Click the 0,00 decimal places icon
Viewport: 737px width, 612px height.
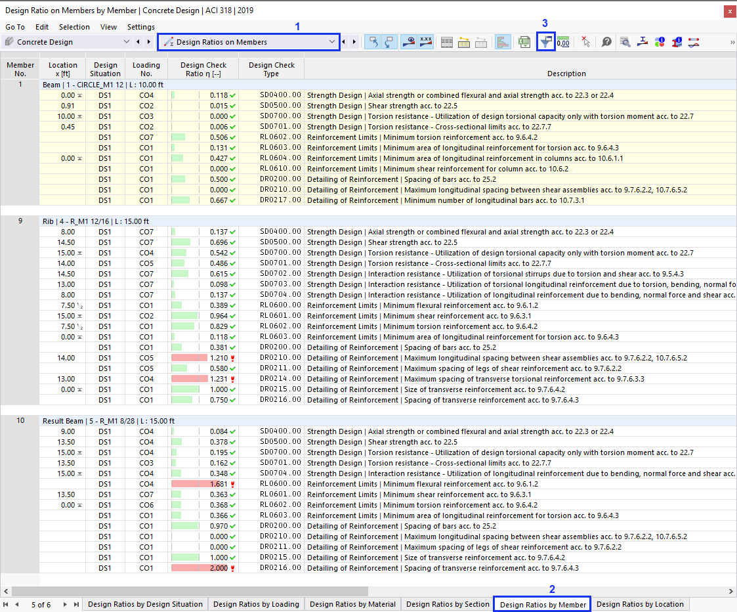[563, 42]
